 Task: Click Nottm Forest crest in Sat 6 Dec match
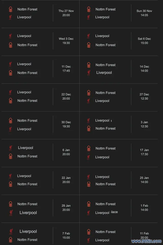[88, 45]
